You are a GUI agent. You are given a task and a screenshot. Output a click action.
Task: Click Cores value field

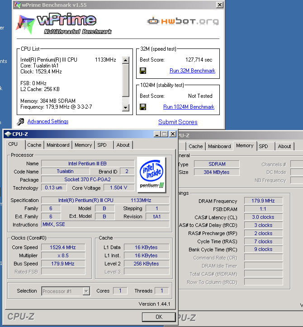click(x=120, y=291)
